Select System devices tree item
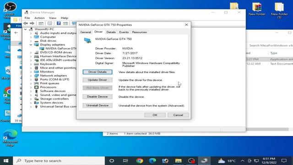The width and height of the screenshot is (293, 165). coord(52,103)
